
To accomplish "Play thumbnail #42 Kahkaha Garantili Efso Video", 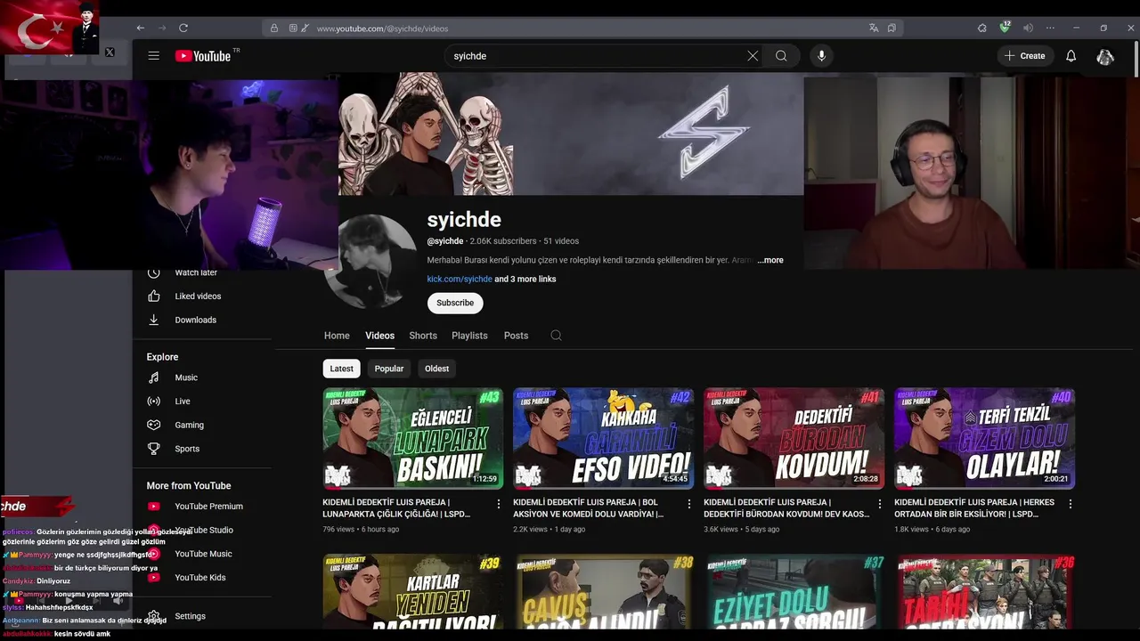I will click(603, 438).
